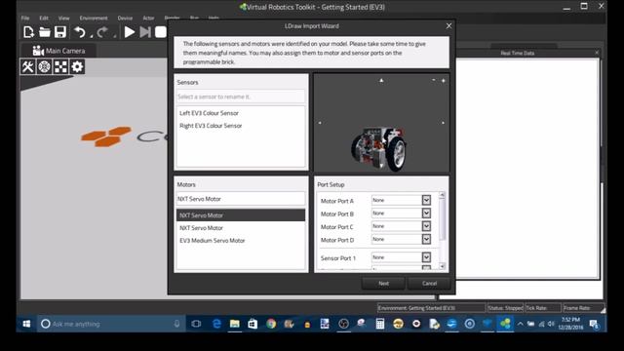Open File Explorer from taskbar

tap(234, 324)
